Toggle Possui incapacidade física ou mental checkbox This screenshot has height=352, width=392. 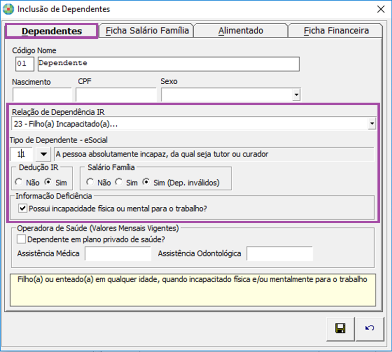23,208
